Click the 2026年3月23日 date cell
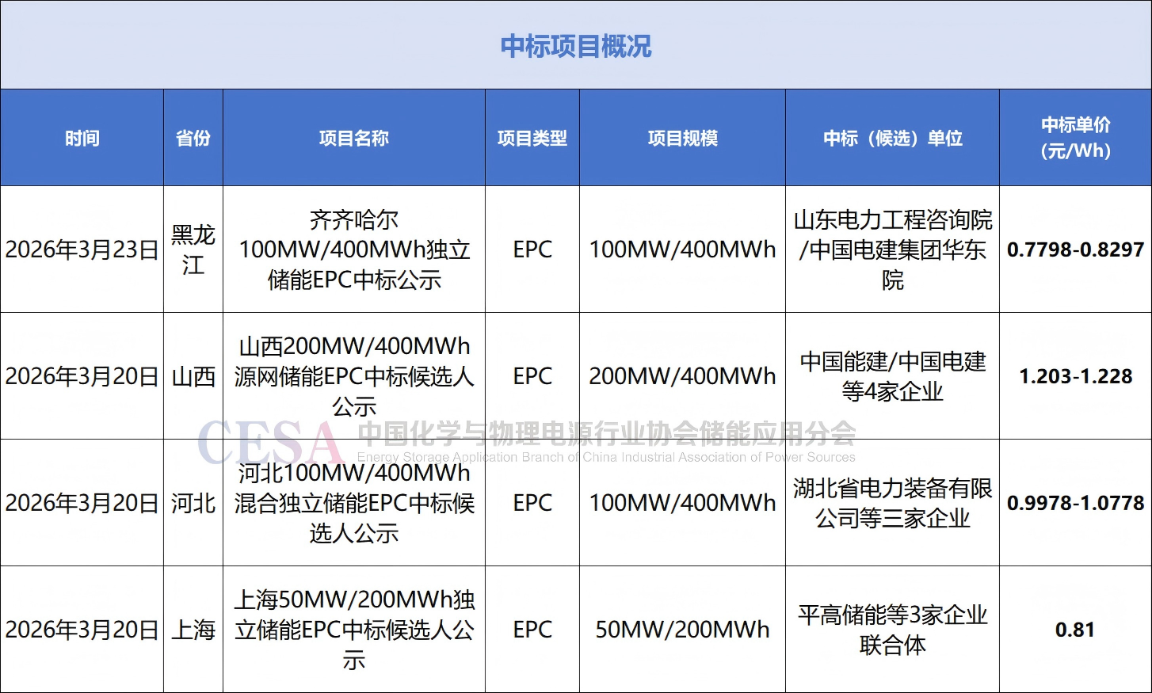This screenshot has height=693, width=1152. pyautogui.click(x=82, y=249)
